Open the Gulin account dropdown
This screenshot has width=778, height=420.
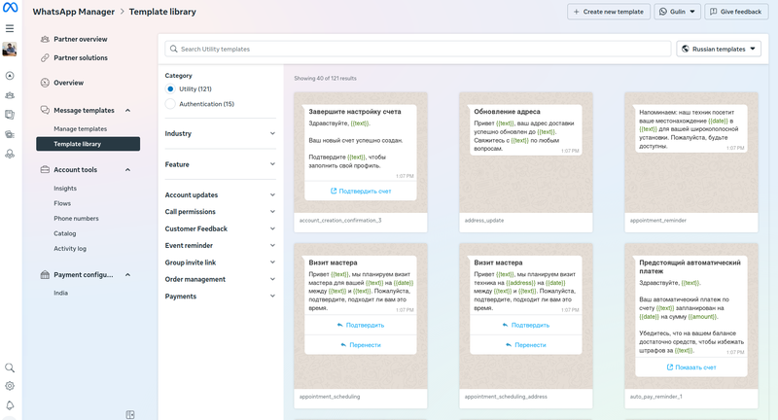(677, 12)
